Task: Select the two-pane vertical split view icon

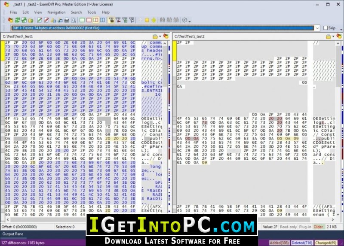Action: (x=95, y=20)
